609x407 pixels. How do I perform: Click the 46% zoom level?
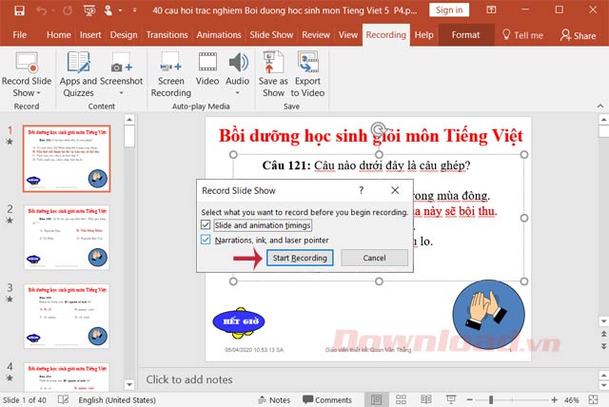point(571,400)
